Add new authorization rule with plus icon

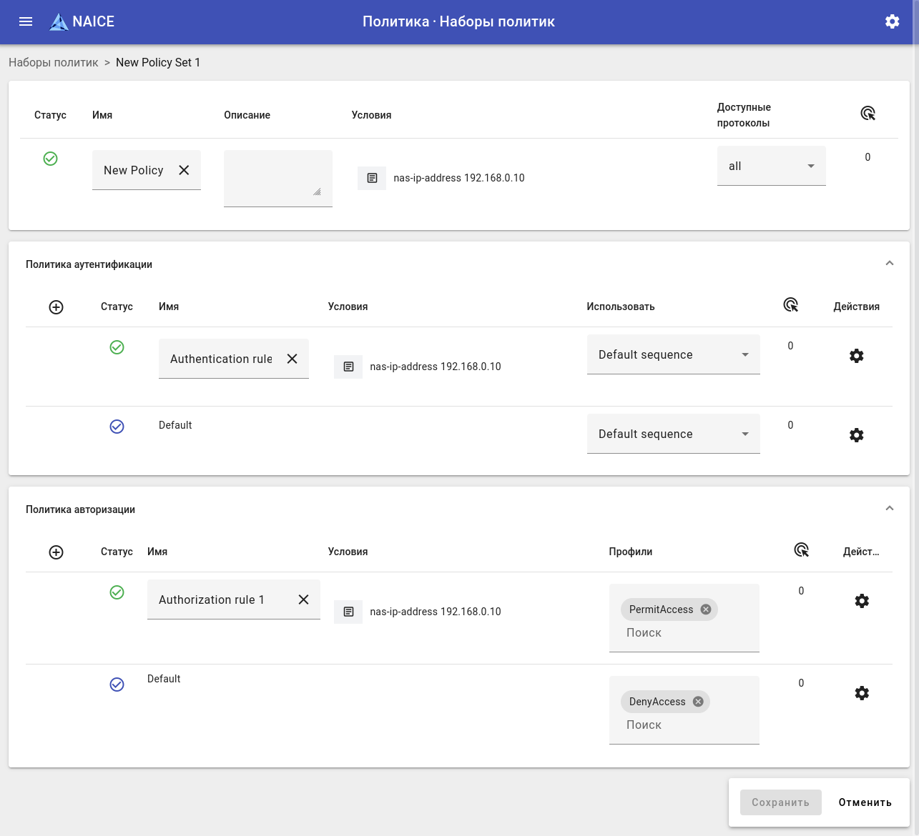coord(56,552)
